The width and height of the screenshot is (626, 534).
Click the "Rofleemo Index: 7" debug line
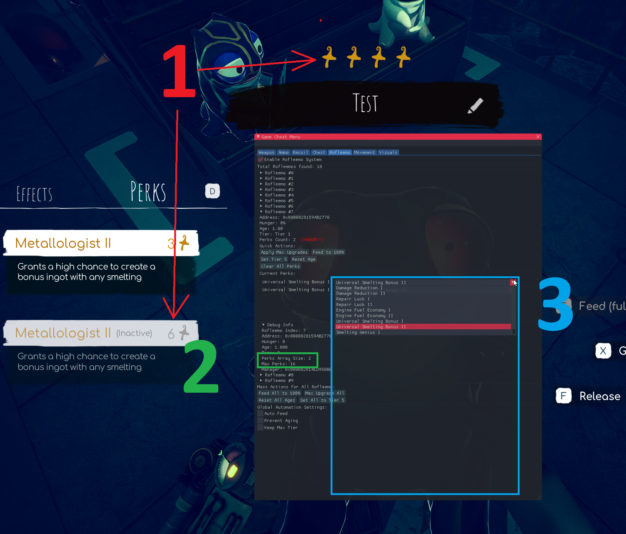(284, 330)
